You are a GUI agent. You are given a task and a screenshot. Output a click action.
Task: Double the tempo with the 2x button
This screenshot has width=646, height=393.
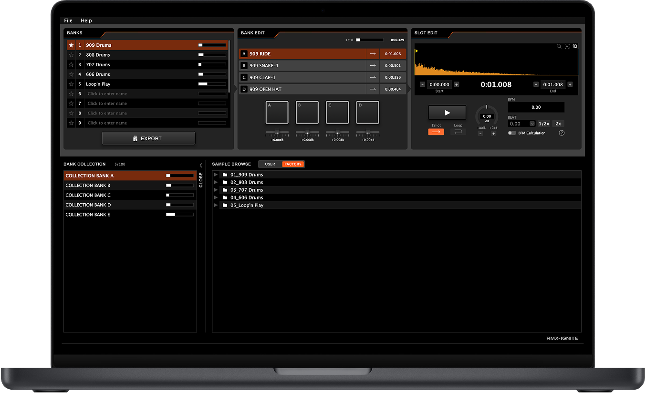(557, 123)
